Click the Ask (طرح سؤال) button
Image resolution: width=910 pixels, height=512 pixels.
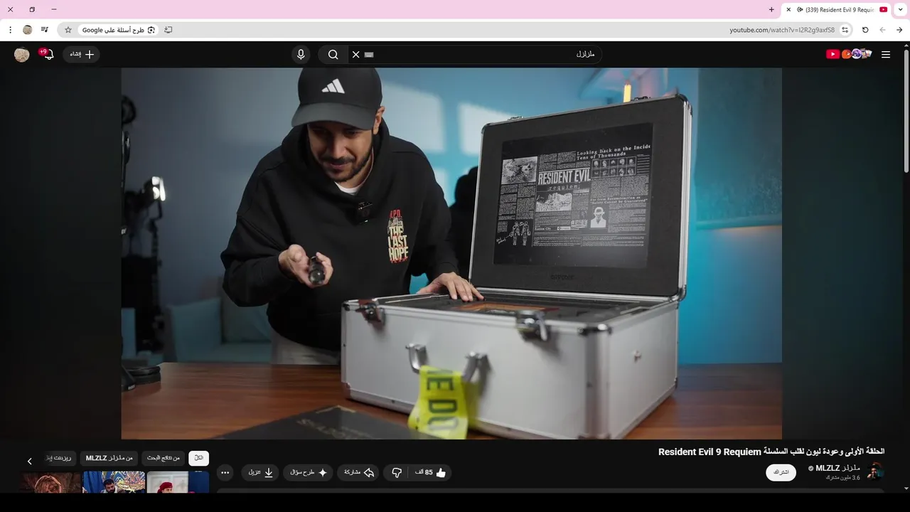[x=309, y=472]
